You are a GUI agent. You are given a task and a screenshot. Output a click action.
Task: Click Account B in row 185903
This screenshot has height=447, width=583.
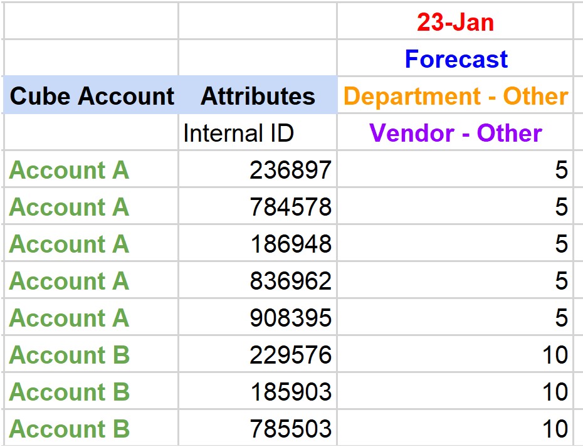click(91, 391)
